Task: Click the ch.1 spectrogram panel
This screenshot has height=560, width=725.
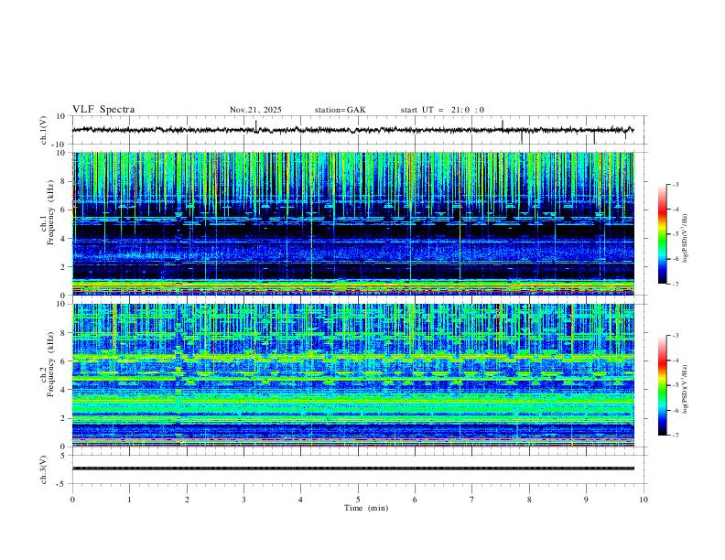Action: (352, 223)
